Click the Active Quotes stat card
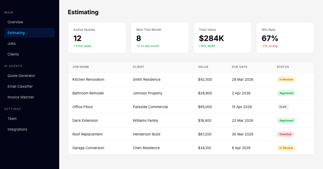Image resolution: width=323 pixels, height=169 pixels. point(97,38)
